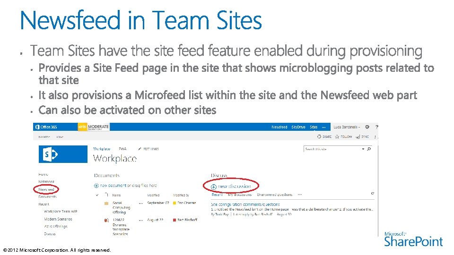Screen dimensions: 454x255
Task: Toggle the select-all checkmark in Documents header
Action: (x=97, y=195)
